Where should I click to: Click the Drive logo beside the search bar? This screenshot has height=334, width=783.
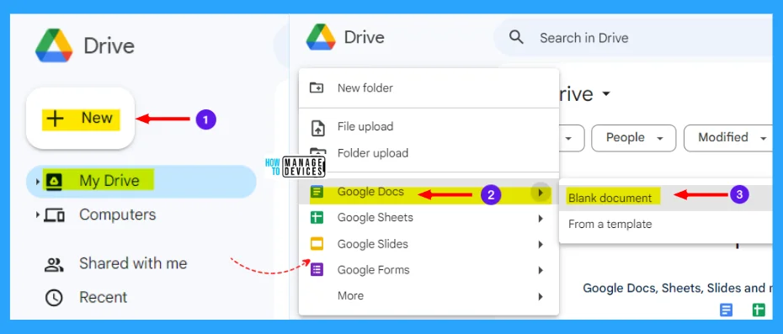pyautogui.click(x=321, y=38)
